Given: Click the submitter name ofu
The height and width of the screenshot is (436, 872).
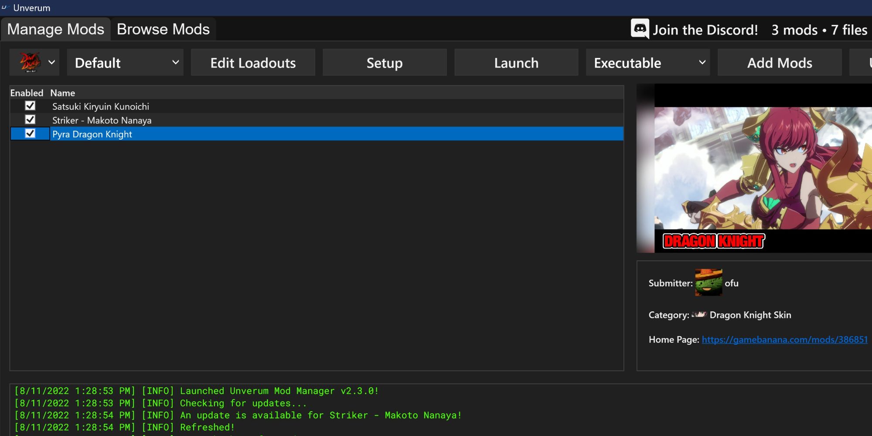Looking at the screenshot, I should coord(732,283).
